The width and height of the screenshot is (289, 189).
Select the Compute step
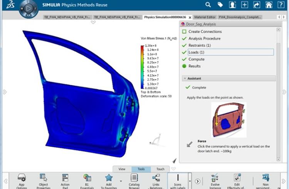[197, 59]
